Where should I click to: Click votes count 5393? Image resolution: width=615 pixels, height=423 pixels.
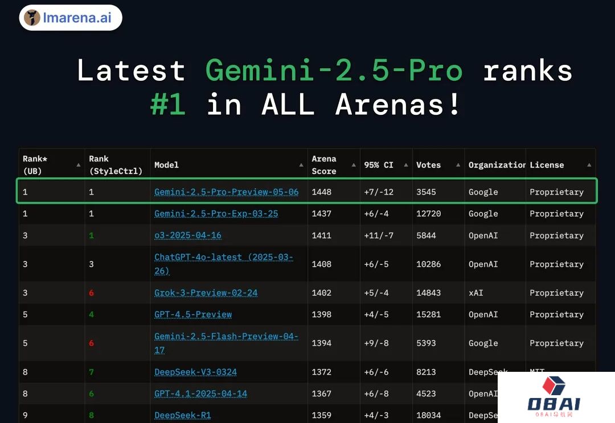[x=426, y=343]
